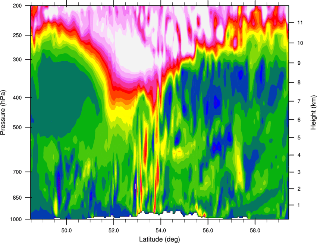Click the 9 km height label
317x243 pixels.
pos(299,63)
